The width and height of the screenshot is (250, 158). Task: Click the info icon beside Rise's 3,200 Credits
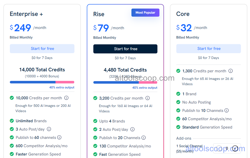(x=148, y=98)
